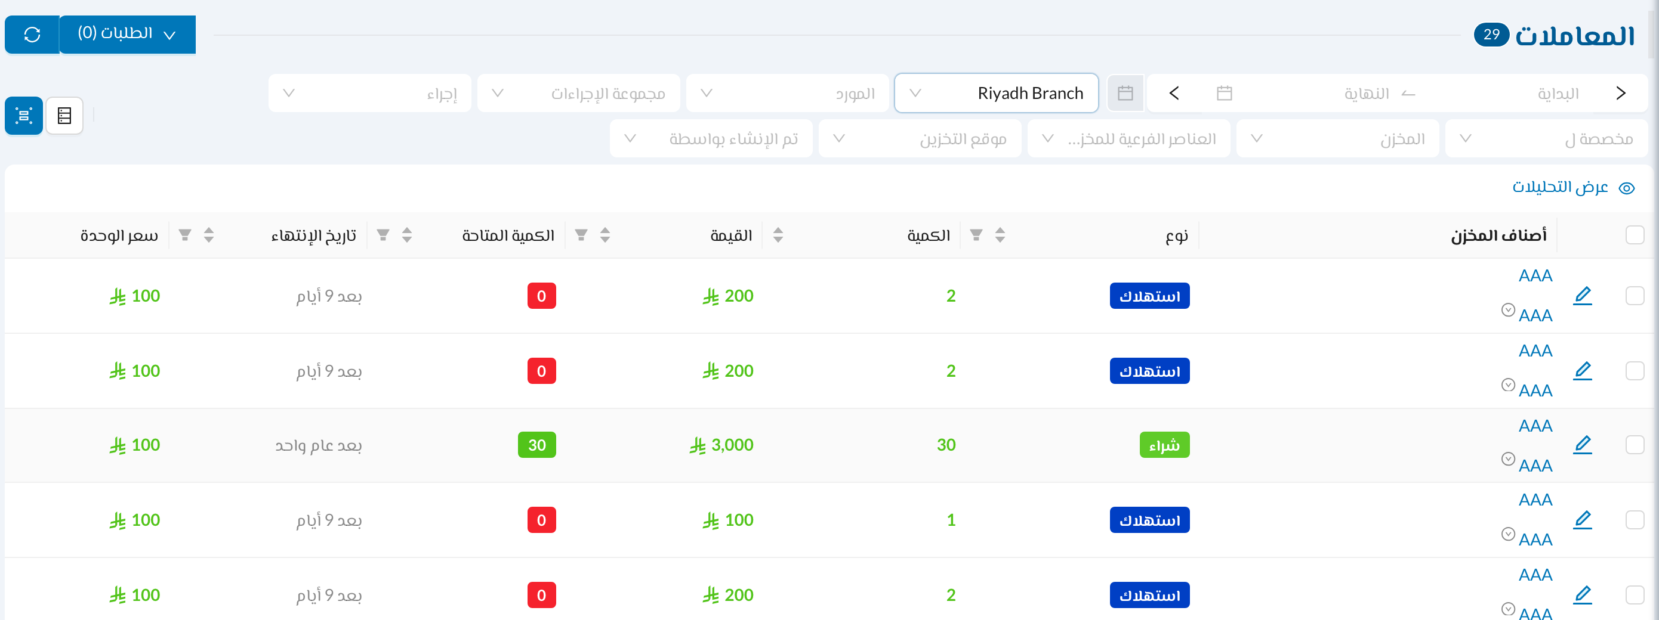
Task: Expand the موقع التخزين dropdown
Action: (x=920, y=138)
